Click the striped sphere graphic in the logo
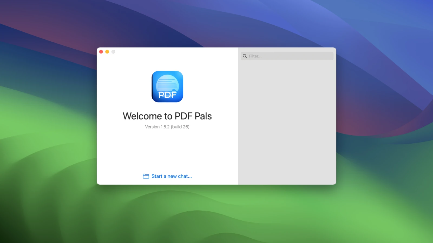Image resolution: width=433 pixels, height=243 pixels. pyautogui.click(x=167, y=83)
